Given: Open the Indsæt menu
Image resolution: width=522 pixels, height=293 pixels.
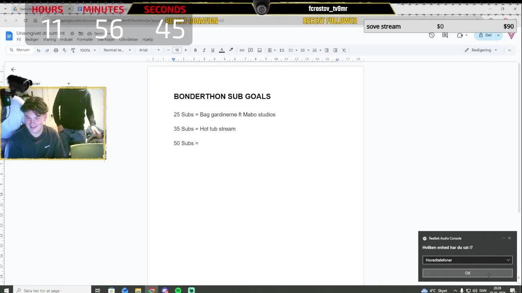Looking at the screenshot, I should tap(66, 39).
